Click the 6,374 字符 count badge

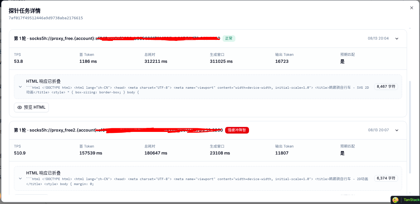tap(386, 178)
